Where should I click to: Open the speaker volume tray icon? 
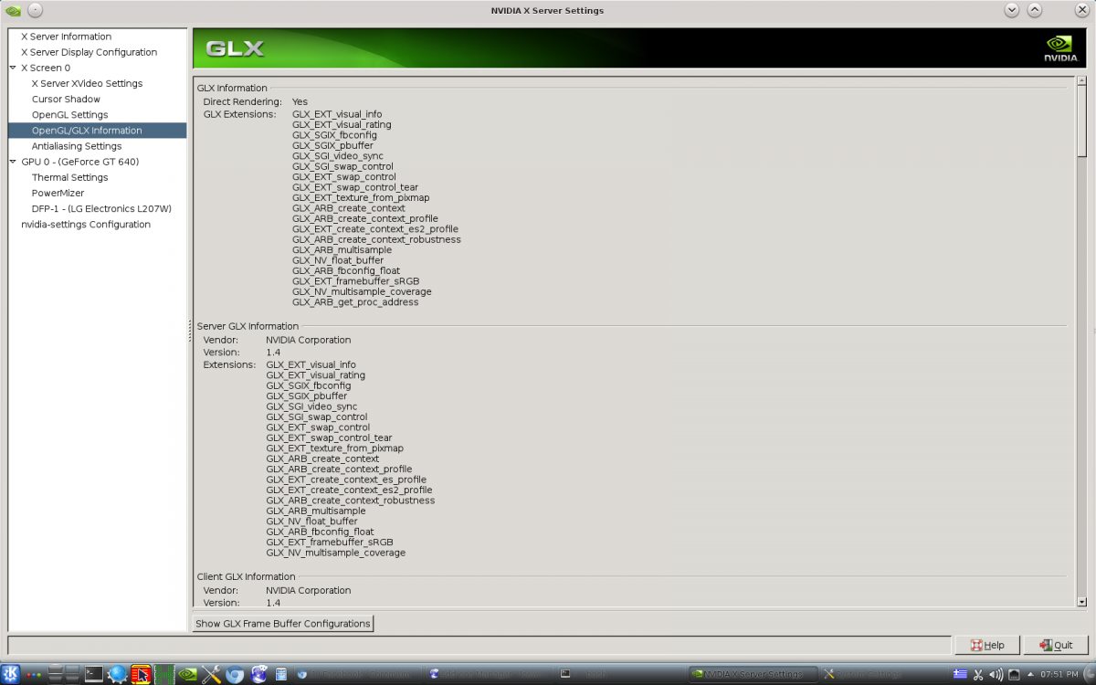[995, 674]
